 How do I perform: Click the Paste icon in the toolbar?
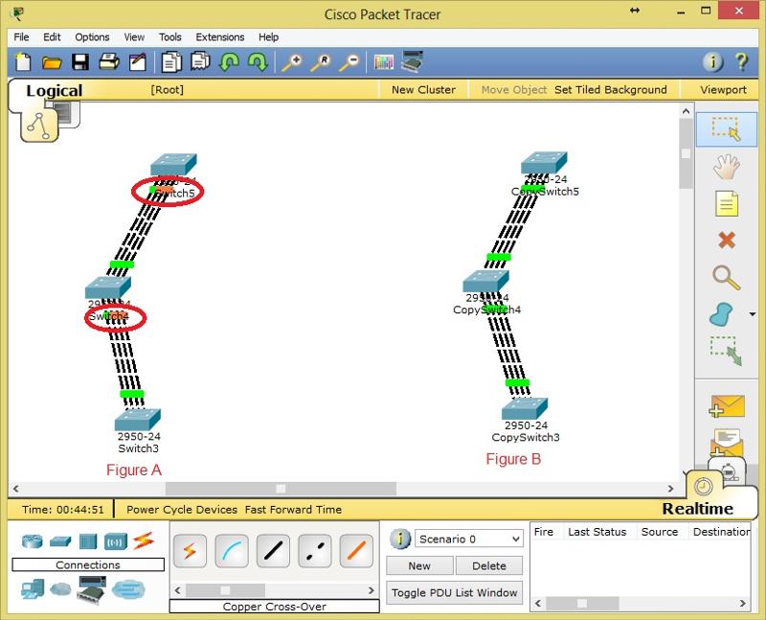pyautogui.click(x=200, y=62)
